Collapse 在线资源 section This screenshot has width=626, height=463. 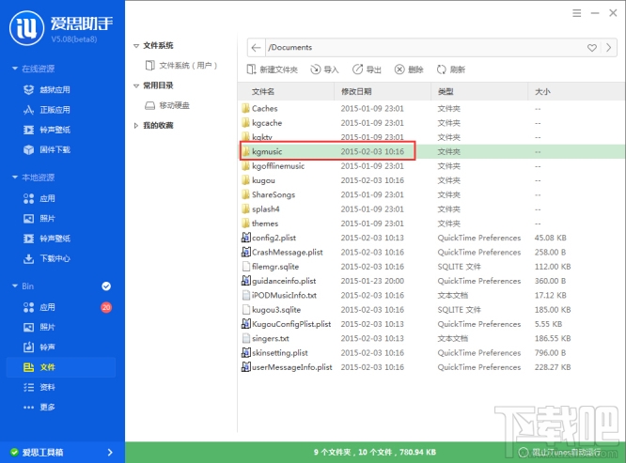pos(15,69)
